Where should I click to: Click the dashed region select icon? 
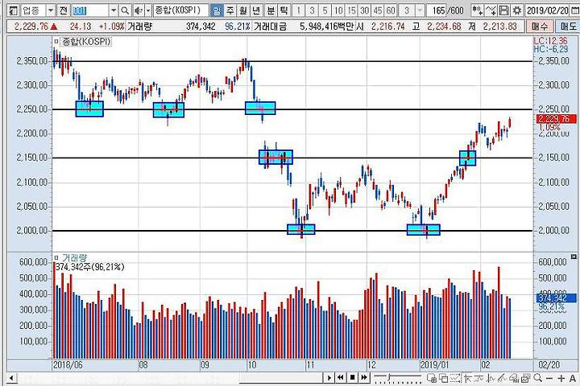455,378
